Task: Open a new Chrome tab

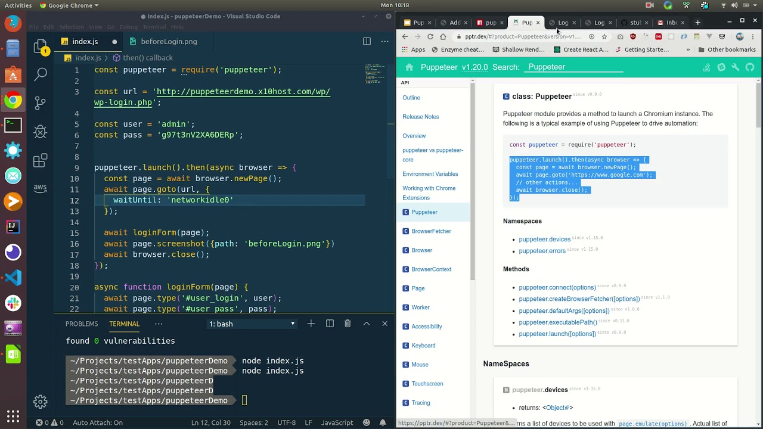Action: (x=697, y=23)
